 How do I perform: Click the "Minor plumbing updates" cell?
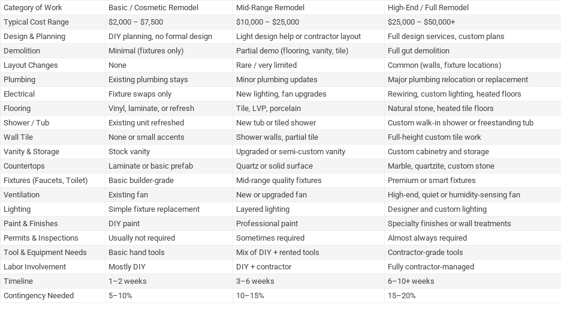click(277, 80)
